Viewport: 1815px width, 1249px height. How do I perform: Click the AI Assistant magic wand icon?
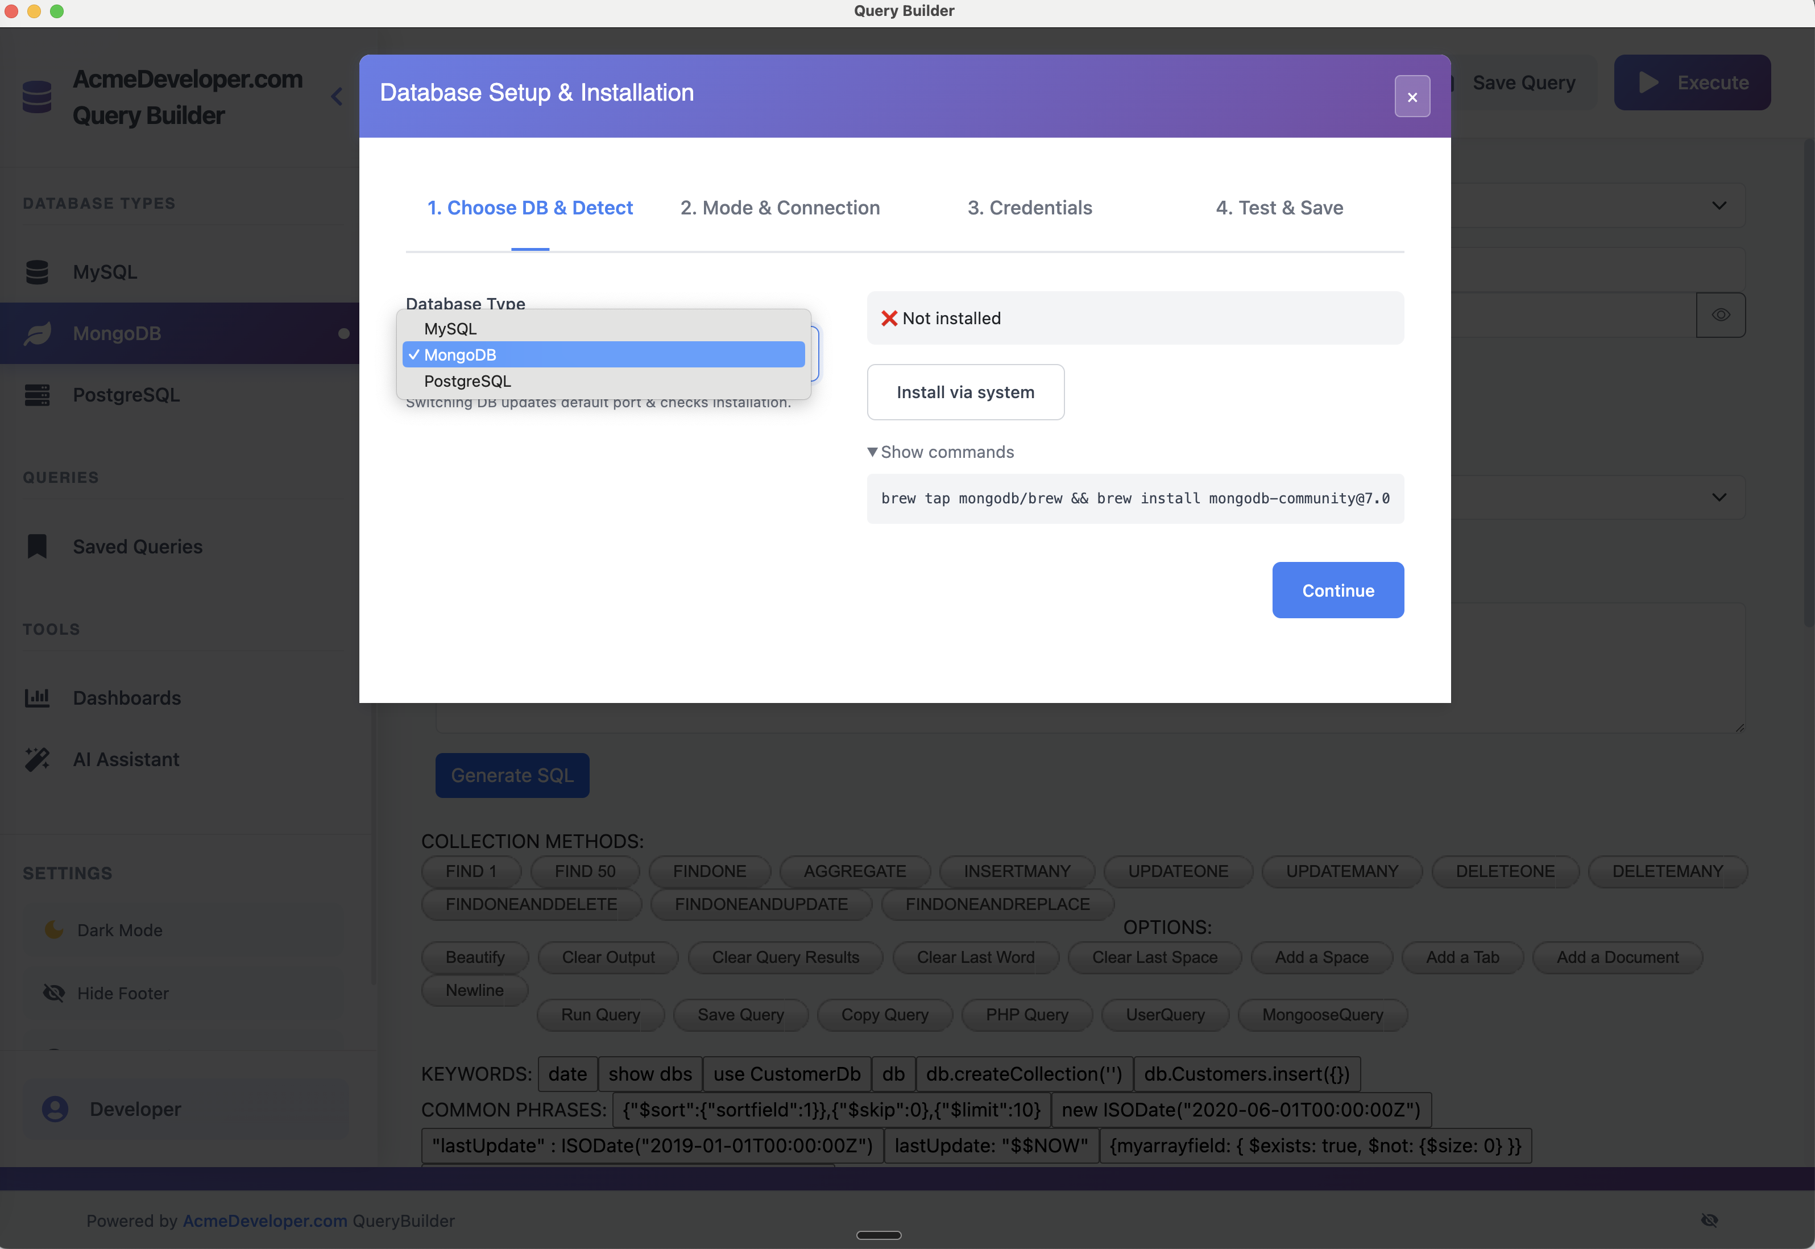click(37, 759)
